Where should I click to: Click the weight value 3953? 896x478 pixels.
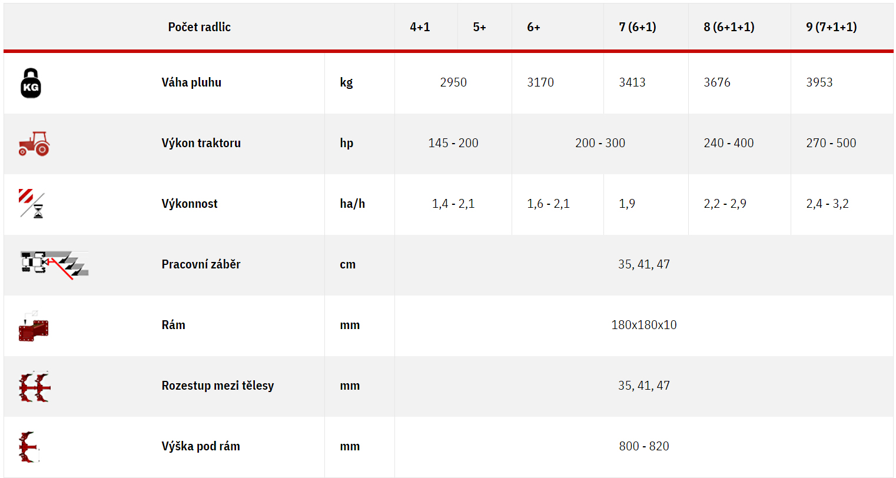pos(819,82)
